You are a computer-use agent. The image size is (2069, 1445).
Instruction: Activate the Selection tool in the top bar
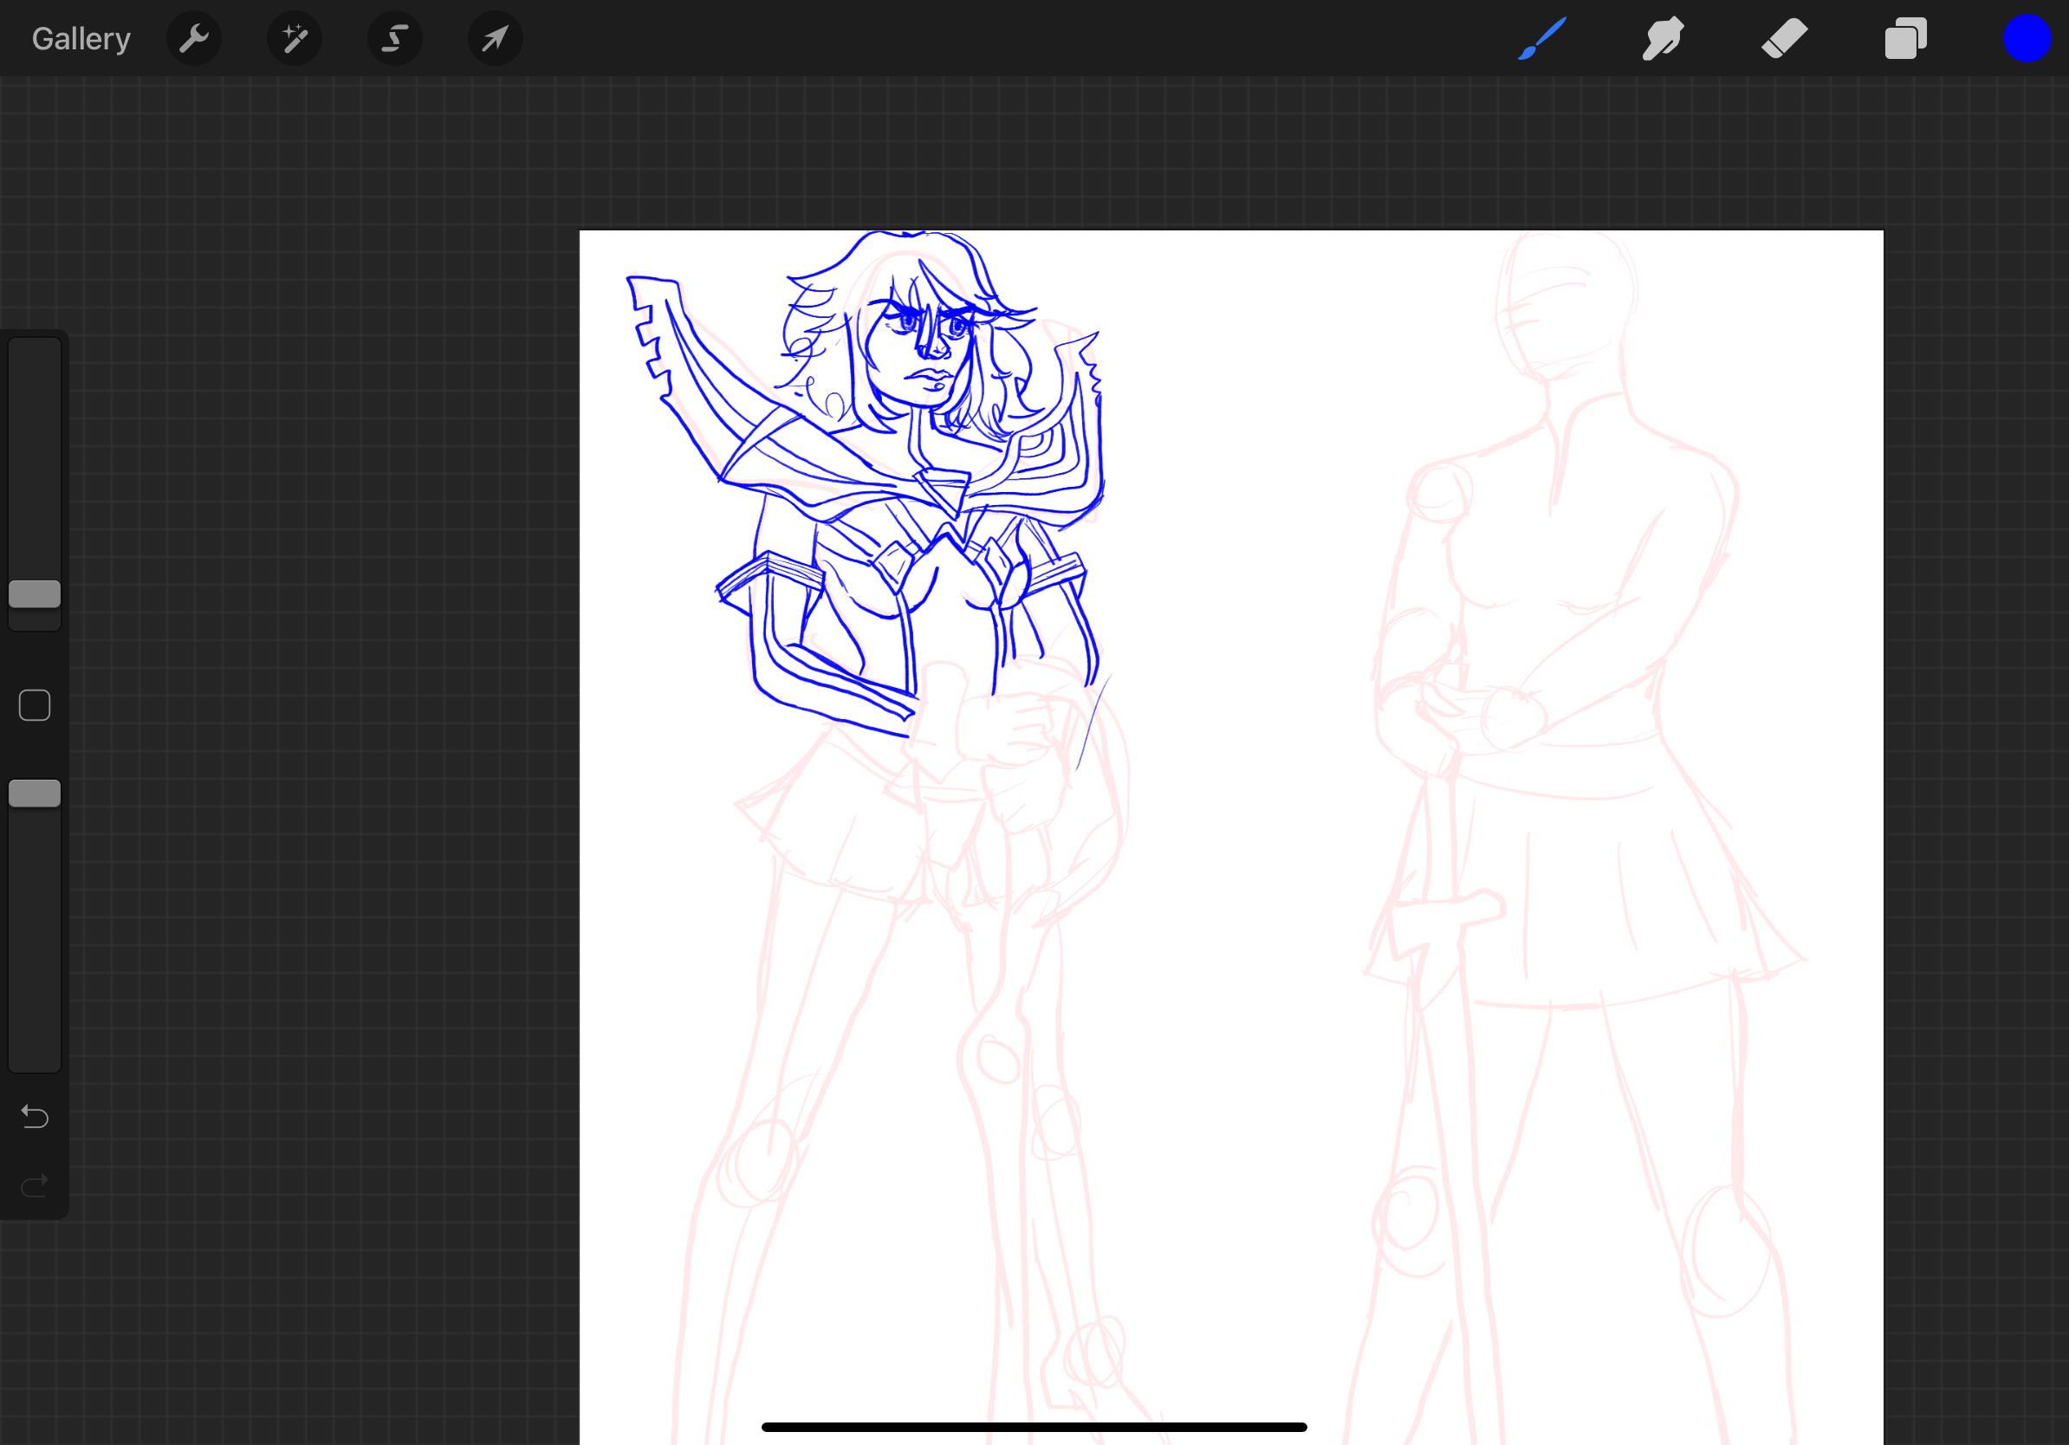(395, 38)
